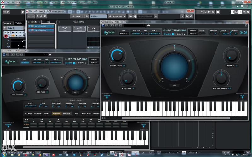Switch to the Visibility tab
The width and height of the screenshot is (252, 157).
(19, 23)
